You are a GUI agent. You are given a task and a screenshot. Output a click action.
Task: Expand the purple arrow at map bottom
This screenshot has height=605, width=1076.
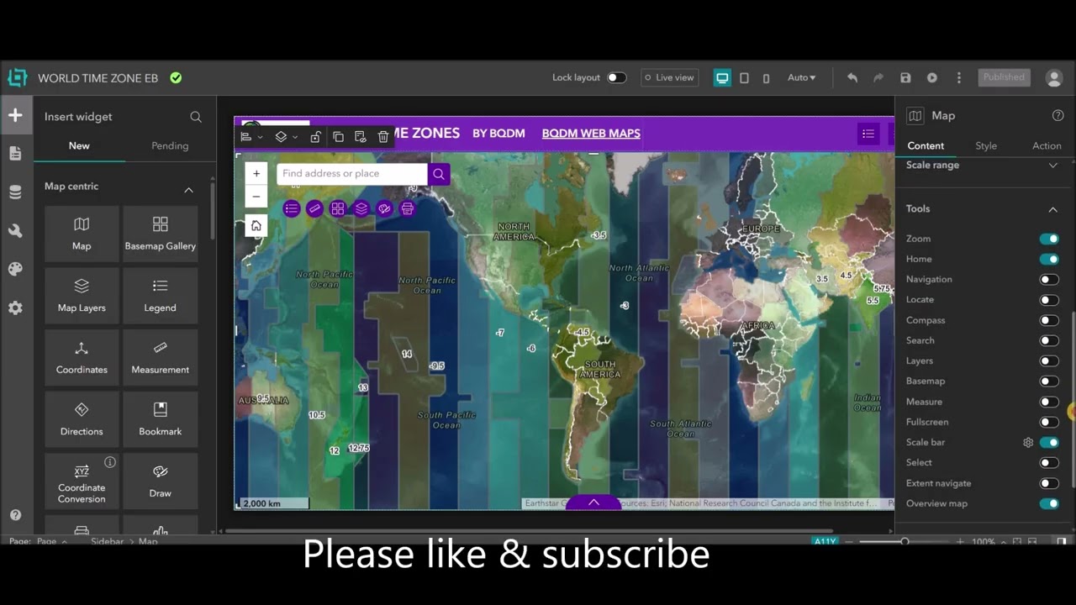point(593,502)
